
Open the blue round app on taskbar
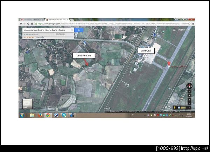pyautogui.click(x=56, y=115)
